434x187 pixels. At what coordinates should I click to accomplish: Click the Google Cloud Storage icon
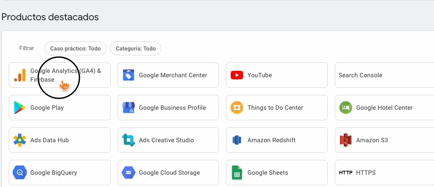(x=128, y=173)
